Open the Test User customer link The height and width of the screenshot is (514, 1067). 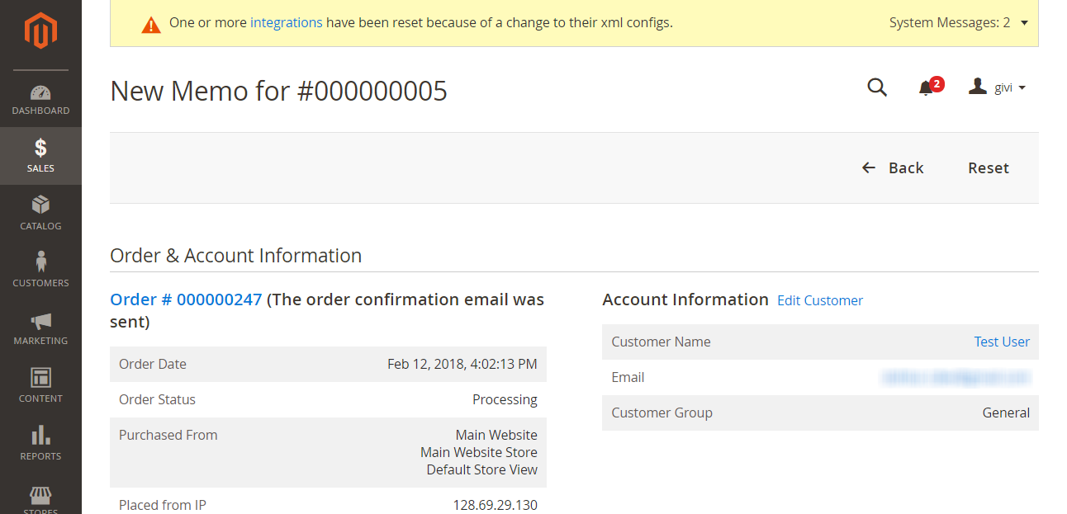1002,342
